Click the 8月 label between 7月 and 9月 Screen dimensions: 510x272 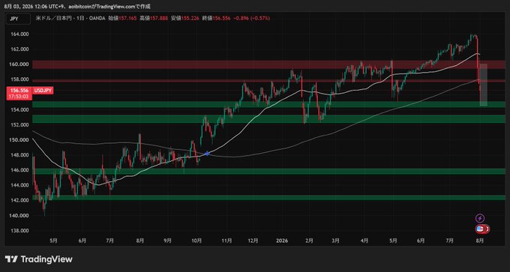click(140, 241)
